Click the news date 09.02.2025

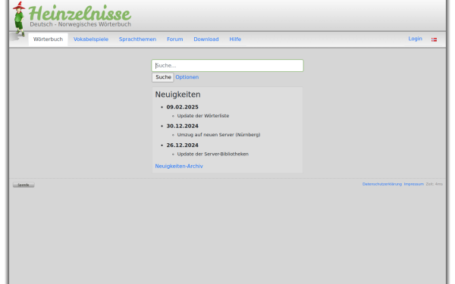coord(182,107)
